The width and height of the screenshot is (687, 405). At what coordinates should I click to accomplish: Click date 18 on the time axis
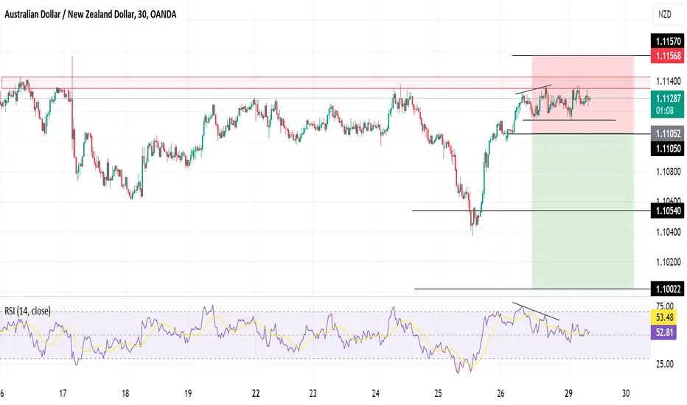pyautogui.click(x=126, y=393)
